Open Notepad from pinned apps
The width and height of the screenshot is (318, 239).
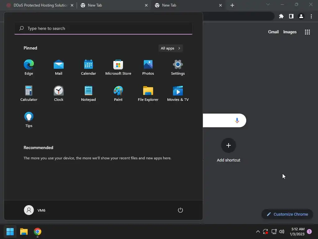(89, 93)
